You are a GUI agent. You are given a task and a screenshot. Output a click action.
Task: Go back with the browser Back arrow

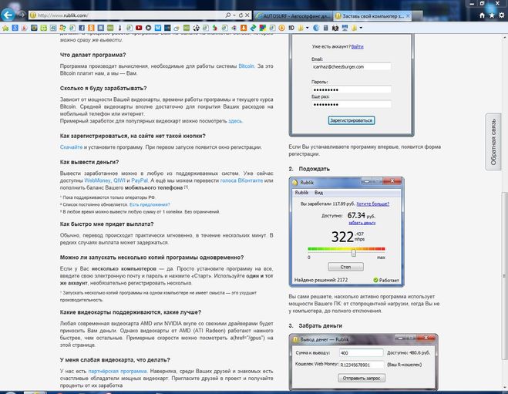[x=8, y=15]
